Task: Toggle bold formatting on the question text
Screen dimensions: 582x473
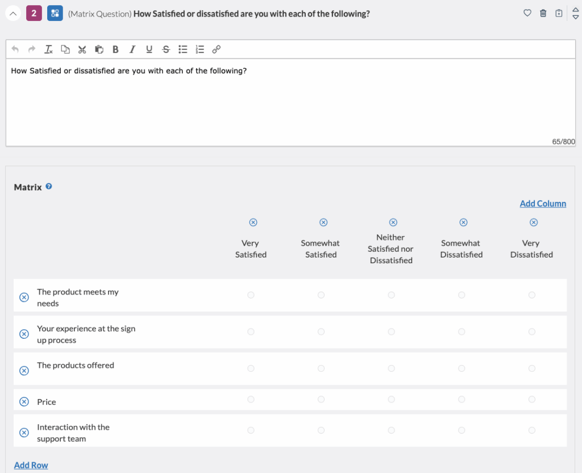Action: [x=115, y=49]
